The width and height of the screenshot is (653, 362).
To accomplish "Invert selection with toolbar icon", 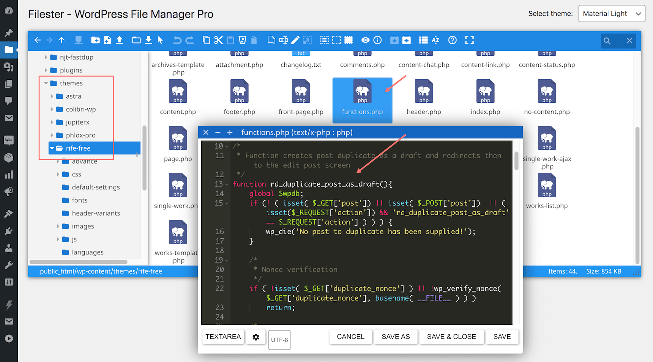I will pos(349,40).
